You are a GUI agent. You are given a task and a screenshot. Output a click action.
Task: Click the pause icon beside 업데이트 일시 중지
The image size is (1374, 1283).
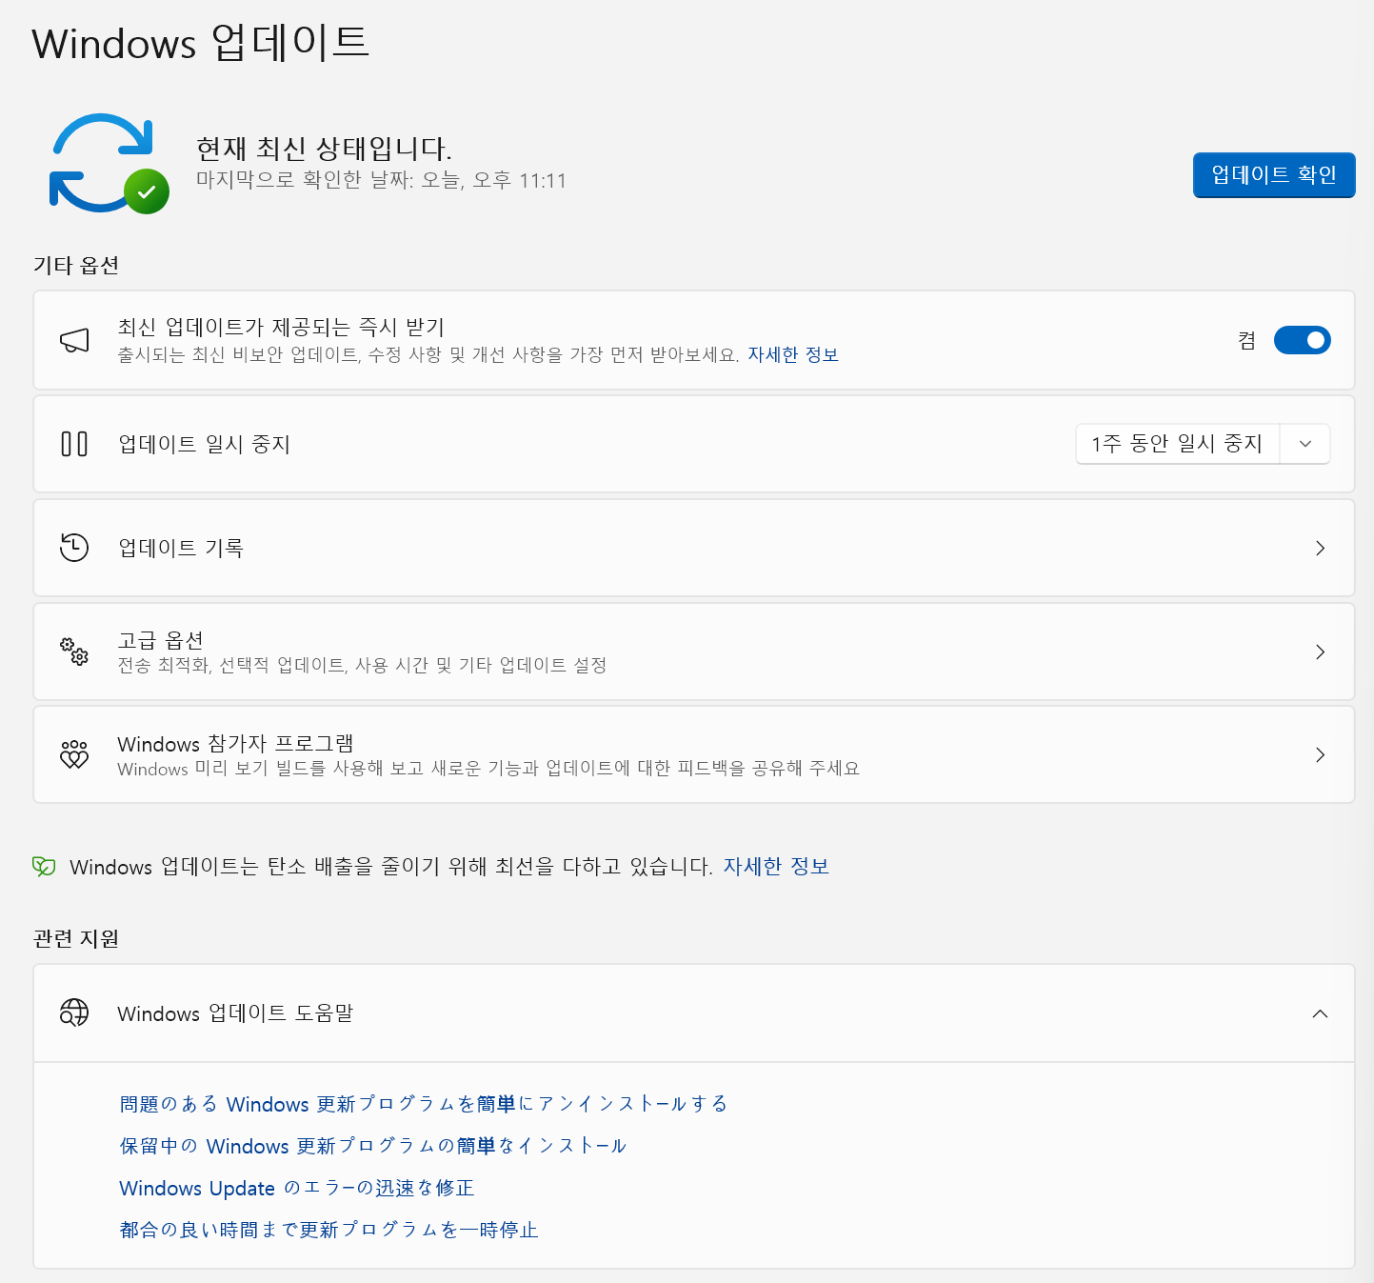point(74,444)
